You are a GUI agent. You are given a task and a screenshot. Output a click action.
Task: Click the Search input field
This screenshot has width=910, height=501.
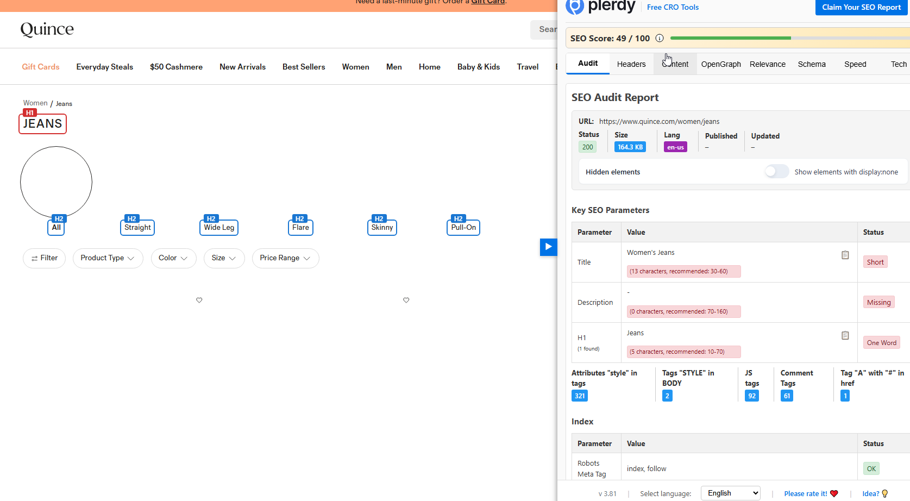tap(544, 29)
